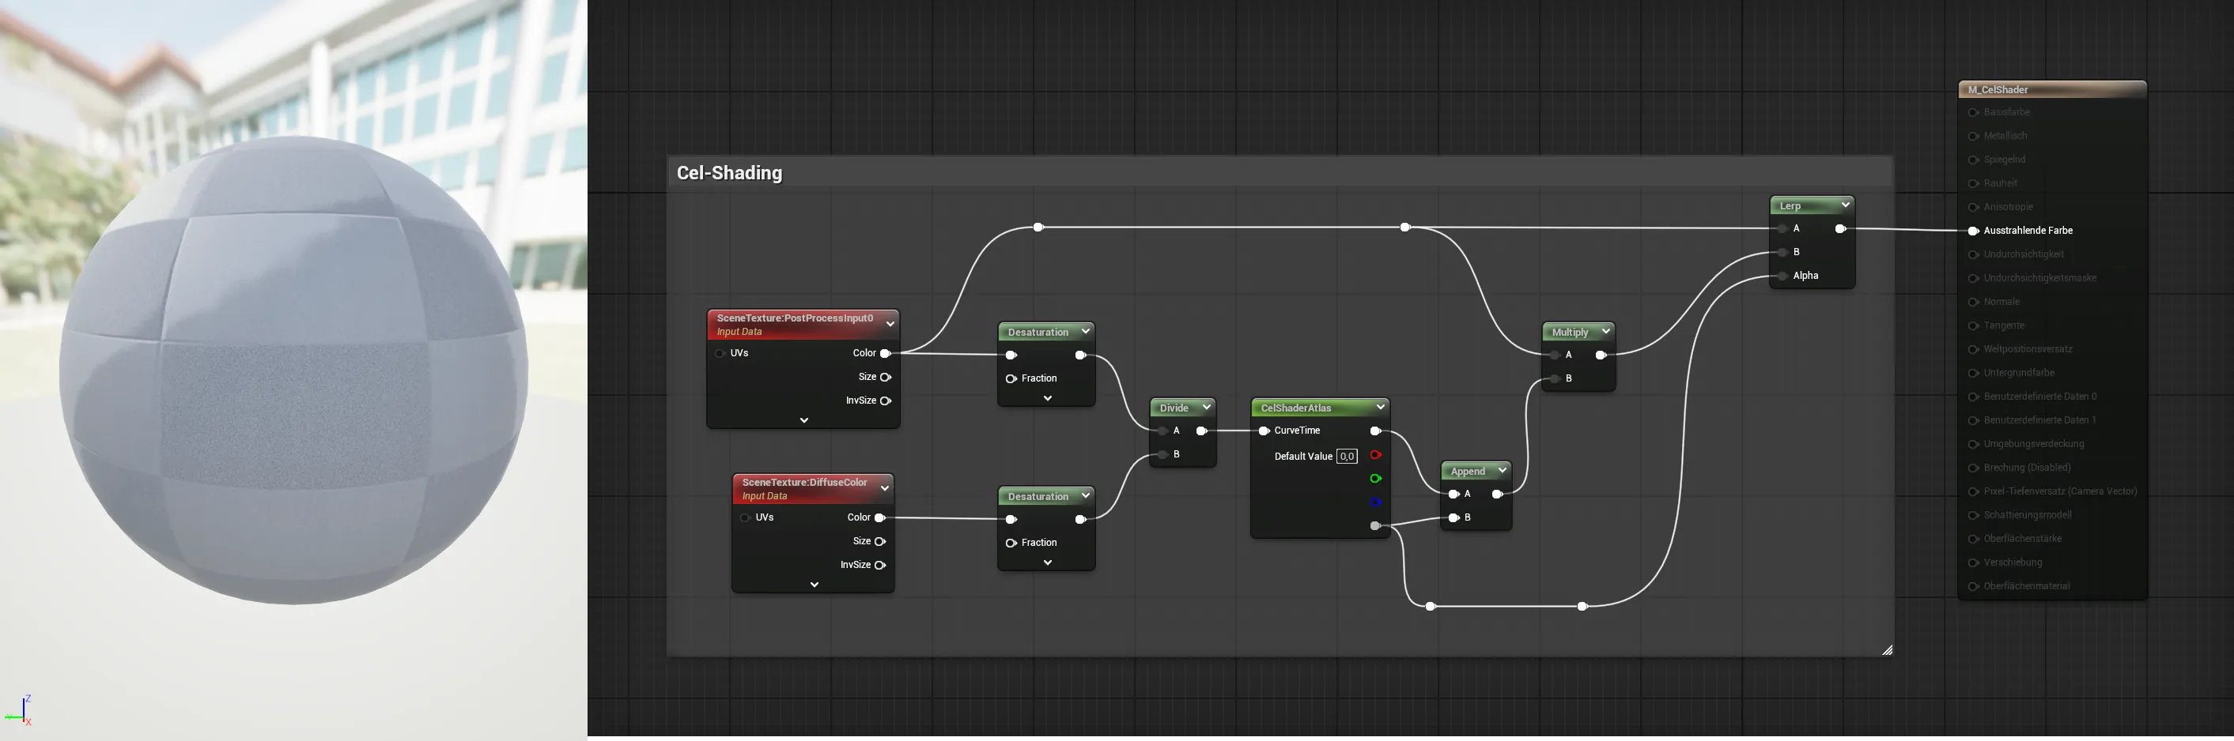
Task: Expand advanced pins at bottom of SceneTexture:PostProcessInput0
Action: coord(804,420)
